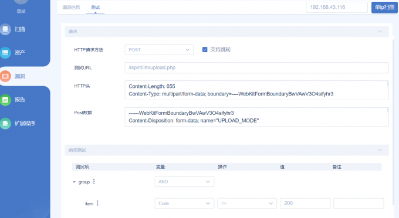Viewport: 399px width, 218px height.
Task: Click the HTTP头 text area
Action: (x=257, y=90)
